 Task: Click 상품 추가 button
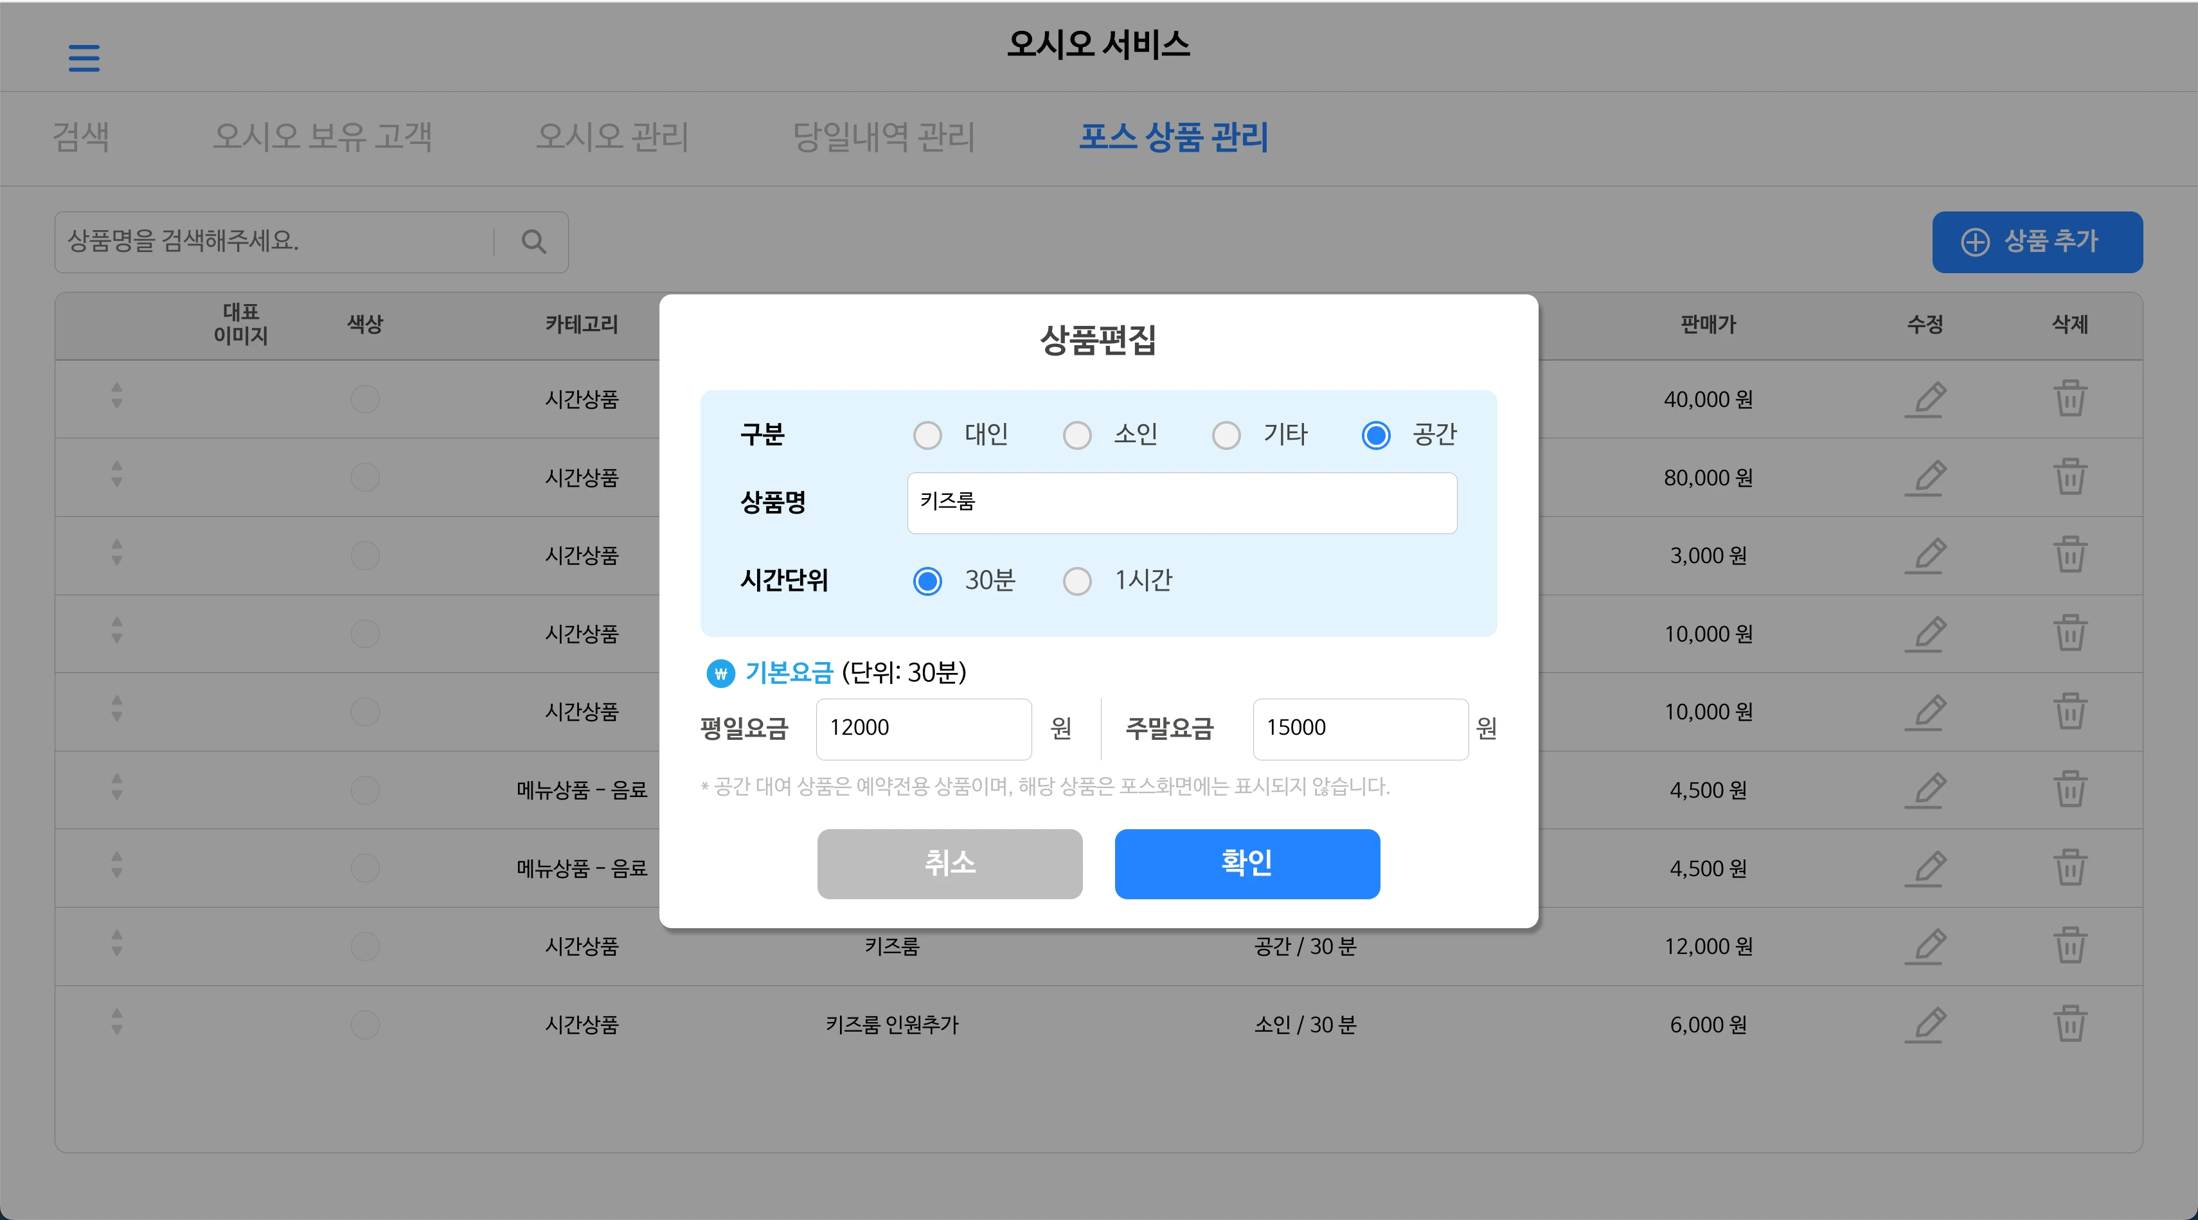pos(2037,242)
